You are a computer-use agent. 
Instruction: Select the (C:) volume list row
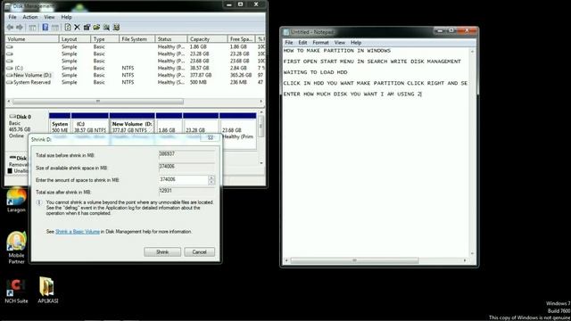point(135,68)
